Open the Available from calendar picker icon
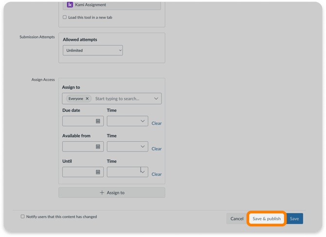Image resolution: width=326 pixels, height=237 pixels. point(98,147)
